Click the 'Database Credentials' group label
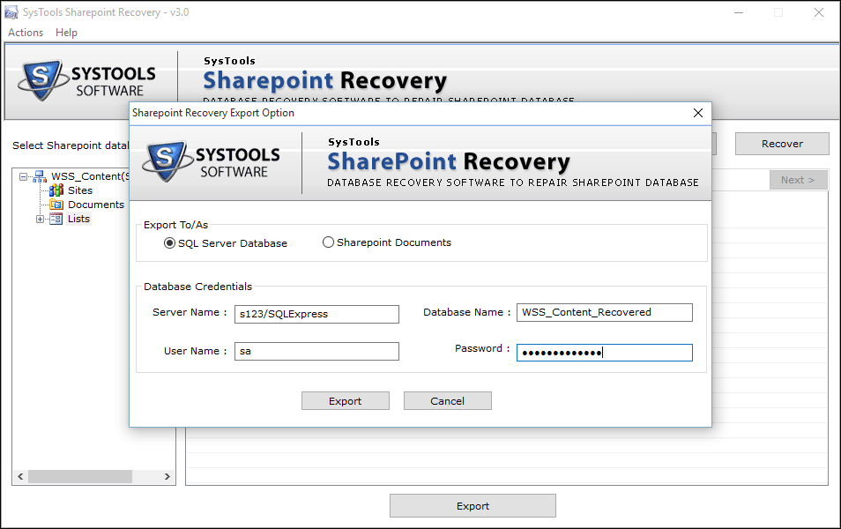Screen dimensions: 841x529 click(x=198, y=287)
